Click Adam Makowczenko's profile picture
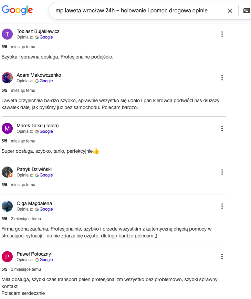The height and width of the screenshot is (299, 251). [x=7, y=78]
